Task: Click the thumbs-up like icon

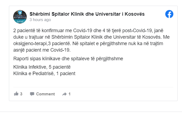Action: point(16,94)
